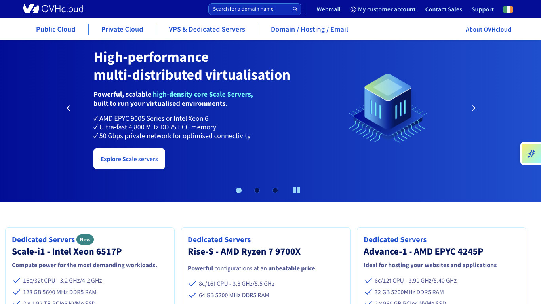Click Explore Scale servers button
Screen dimensions: 541x304
pyautogui.click(x=129, y=159)
